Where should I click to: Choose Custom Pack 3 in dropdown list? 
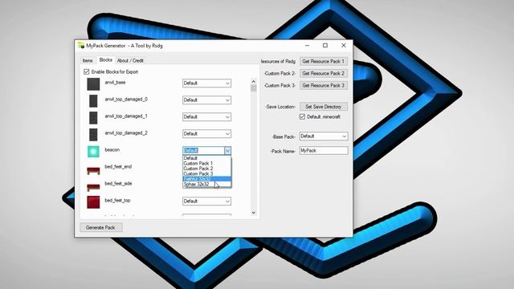pyautogui.click(x=207, y=173)
